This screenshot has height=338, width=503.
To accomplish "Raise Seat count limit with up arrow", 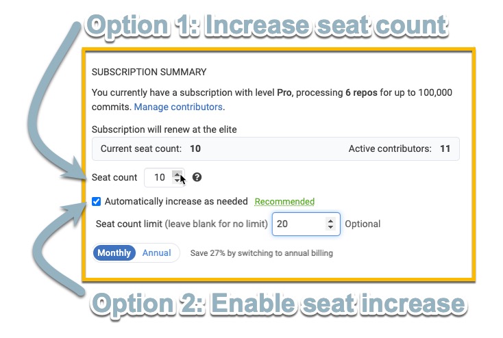I will pyautogui.click(x=331, y=220).
